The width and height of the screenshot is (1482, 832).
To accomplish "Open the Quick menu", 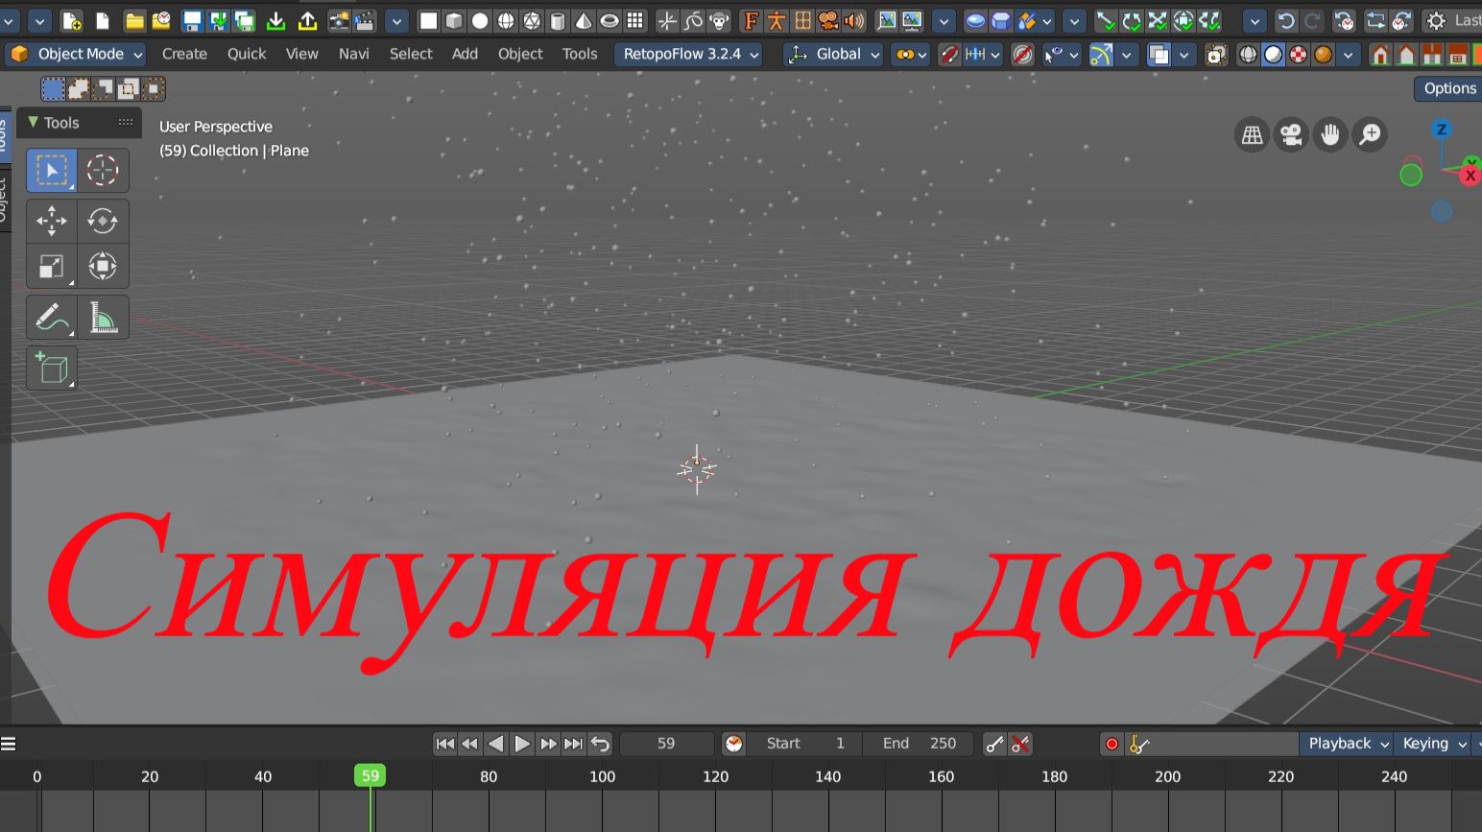I will [247, 55].
